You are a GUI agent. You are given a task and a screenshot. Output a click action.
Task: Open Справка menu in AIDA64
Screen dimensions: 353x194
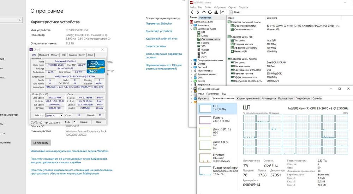(x=243, y=7)
